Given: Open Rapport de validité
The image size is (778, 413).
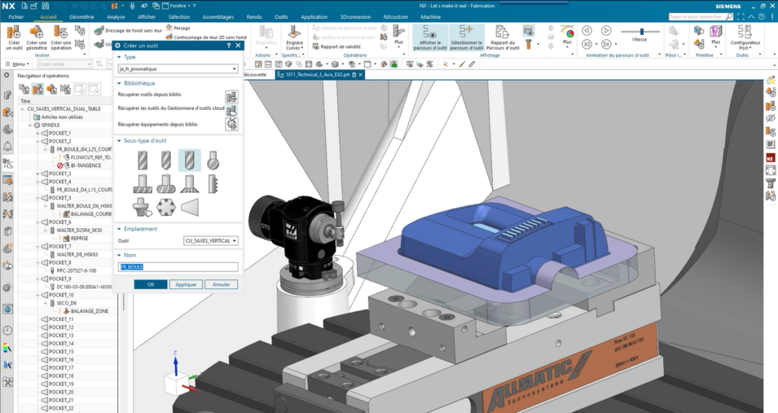Looking at the screenshot, I should pos(337,46).
